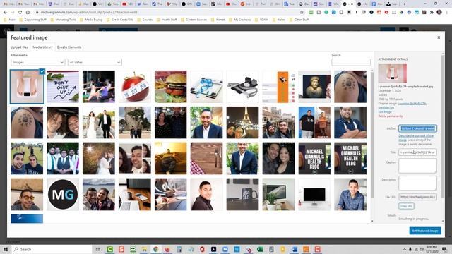Open a new browser tab with plus
Screen dimensions: 452x254
[x=405, y=4]
